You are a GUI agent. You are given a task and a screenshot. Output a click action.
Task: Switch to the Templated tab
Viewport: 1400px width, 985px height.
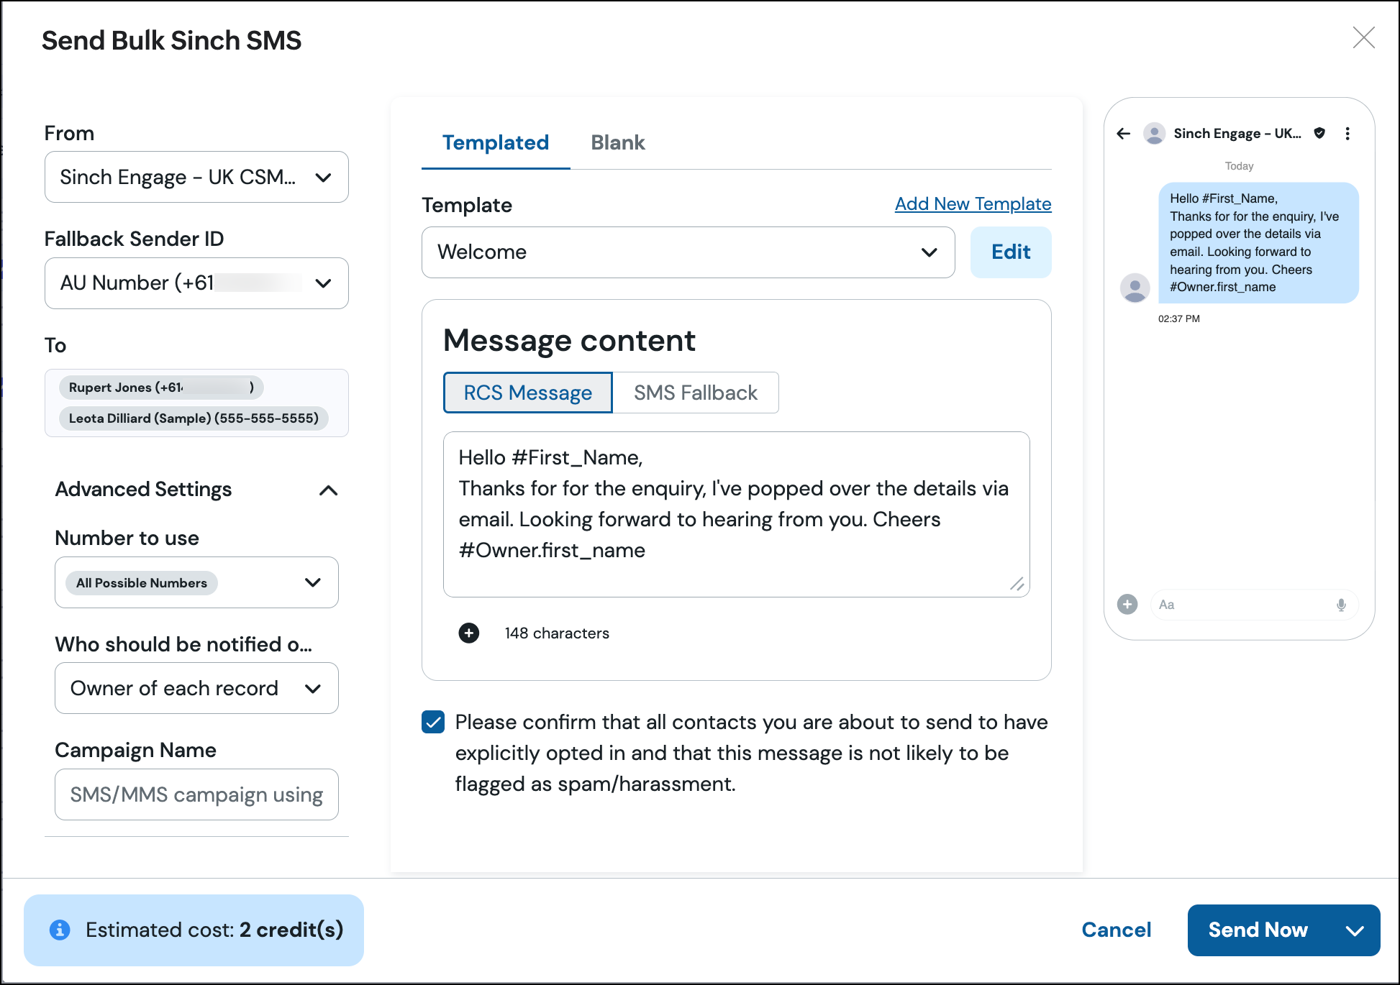(496, 142)
